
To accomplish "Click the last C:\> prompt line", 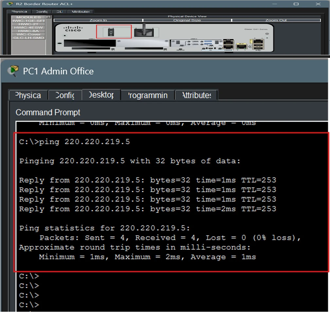I will 29,304.
